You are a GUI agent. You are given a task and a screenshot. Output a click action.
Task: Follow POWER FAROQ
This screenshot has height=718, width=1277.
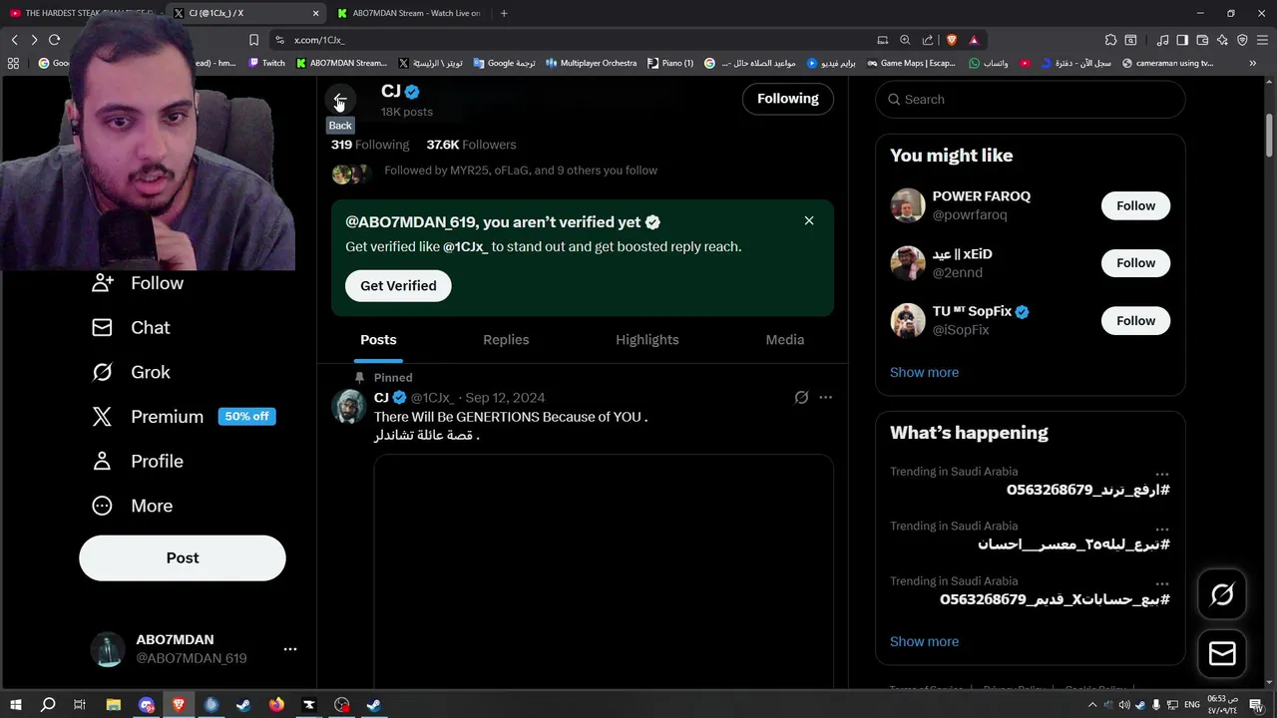pos(1135,205)
